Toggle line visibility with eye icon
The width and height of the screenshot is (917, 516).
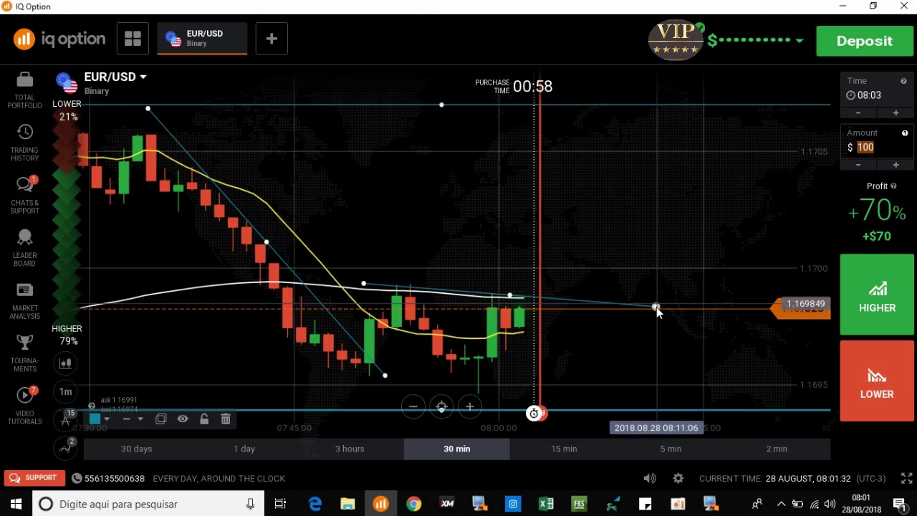coord(183,419)
